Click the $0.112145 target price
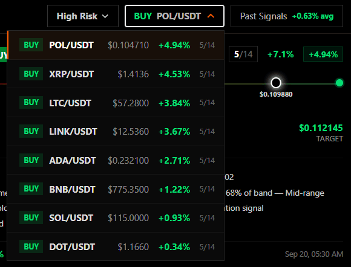Screen dimensions: 351x267 click(x=321, y=128)
